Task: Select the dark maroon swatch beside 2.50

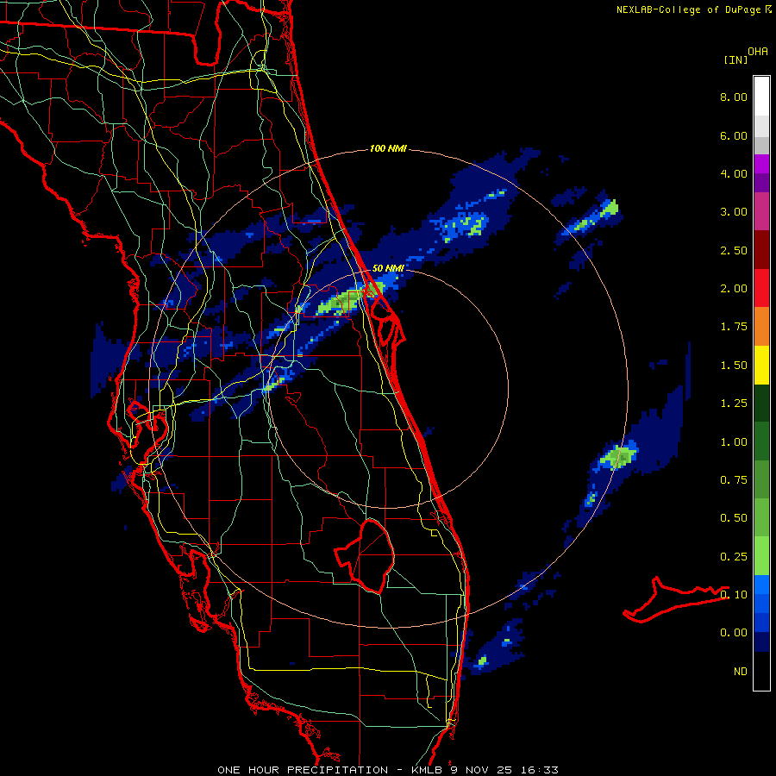Action: coord(761,250)
